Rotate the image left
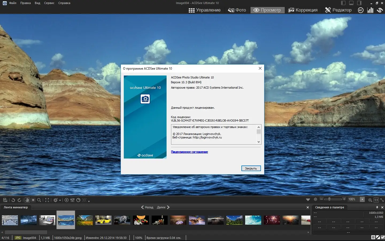This screenshot has height=241, width=385. pos(13,200)
